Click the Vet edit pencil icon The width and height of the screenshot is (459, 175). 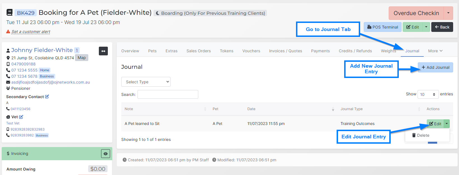(21, 117)
